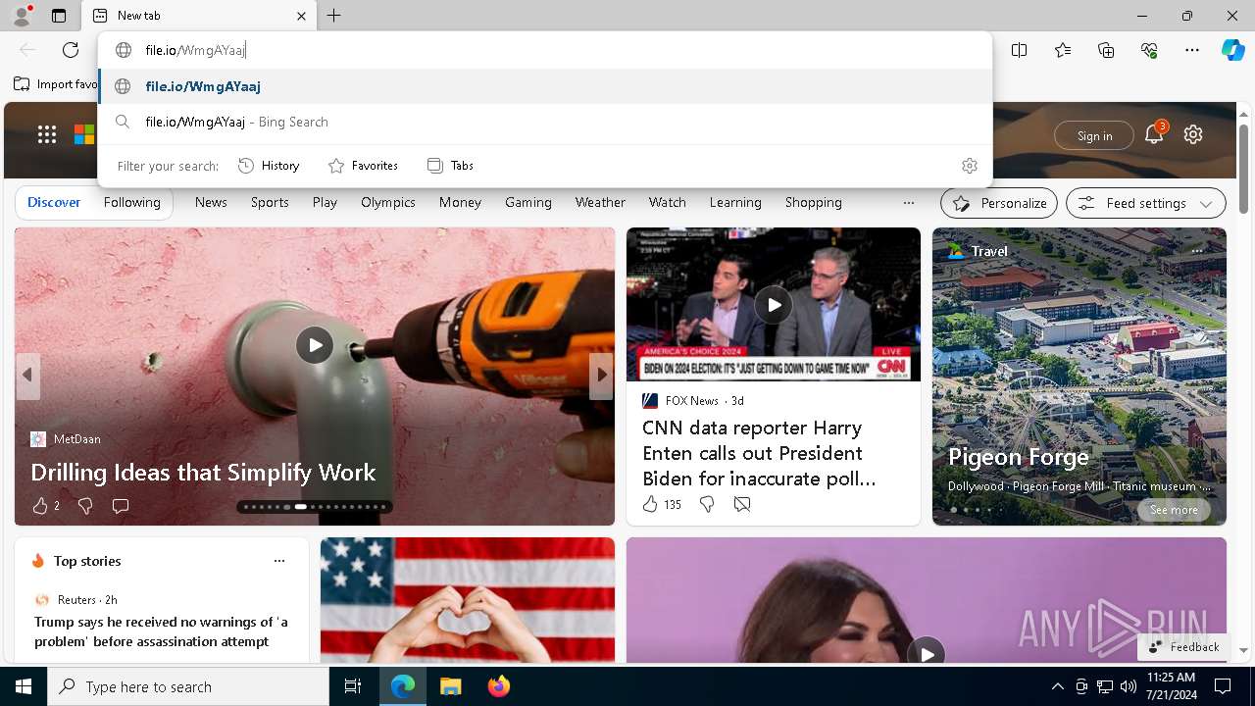Close the New tab tab
This screenshot has width=1255, height=706.
pos(301,16)
